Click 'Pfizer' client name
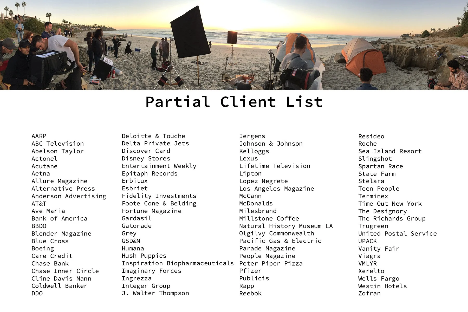 [250, 271]
